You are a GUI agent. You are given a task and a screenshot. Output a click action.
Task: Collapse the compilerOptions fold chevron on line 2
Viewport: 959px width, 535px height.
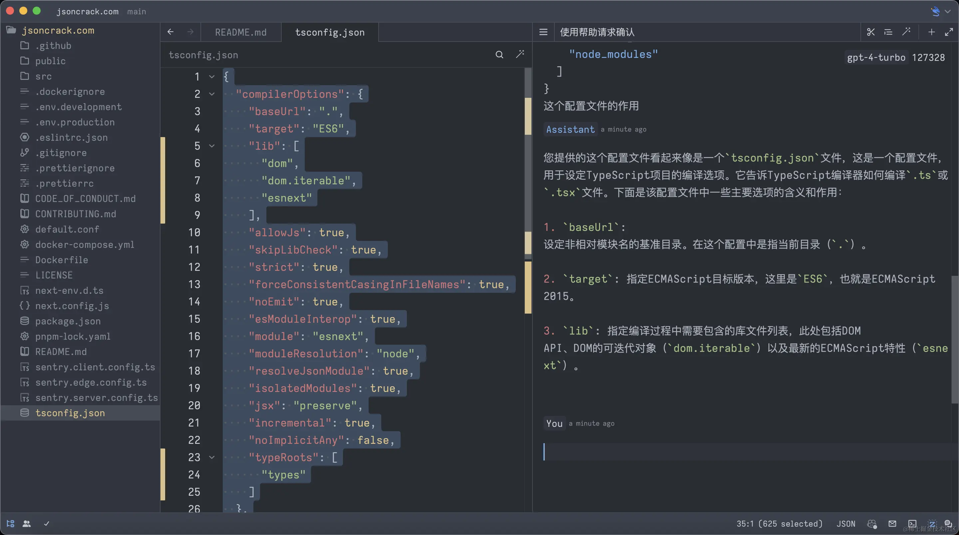212,94
